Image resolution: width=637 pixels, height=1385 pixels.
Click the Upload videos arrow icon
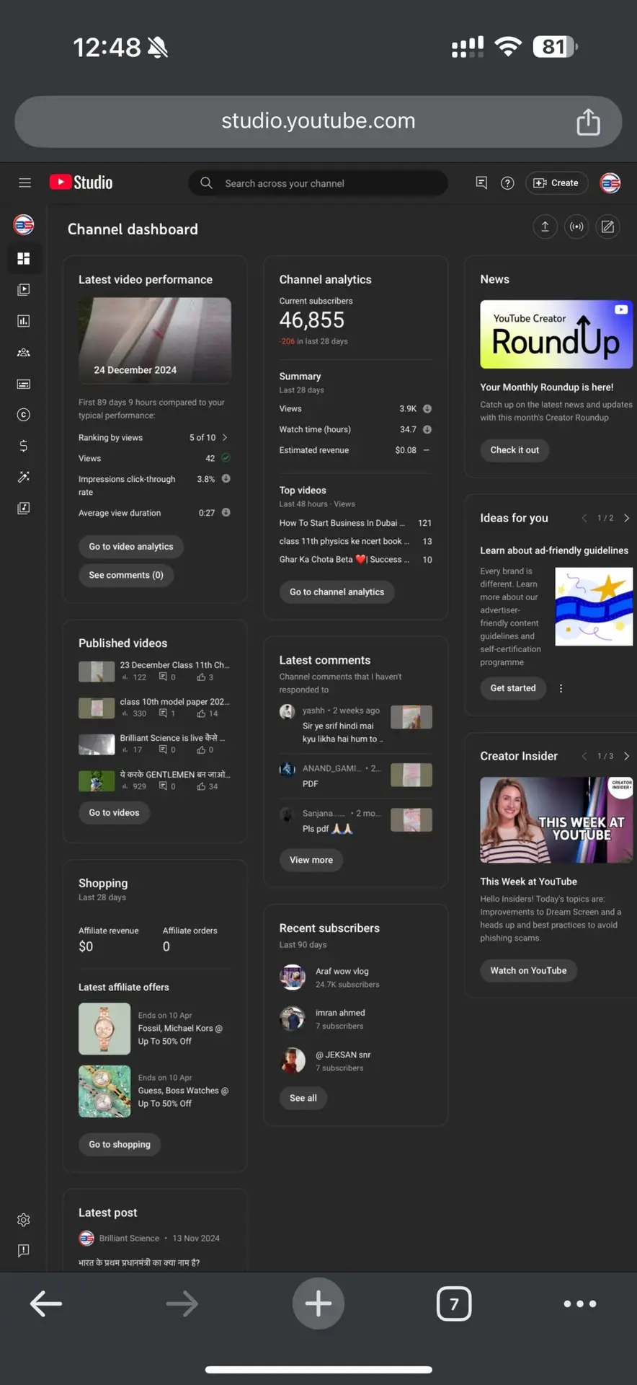[x=545, y=227]
